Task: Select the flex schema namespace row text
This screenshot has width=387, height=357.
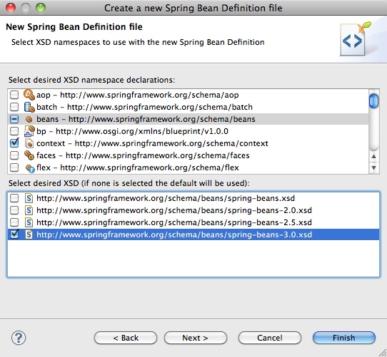Action: click(138, 167)
